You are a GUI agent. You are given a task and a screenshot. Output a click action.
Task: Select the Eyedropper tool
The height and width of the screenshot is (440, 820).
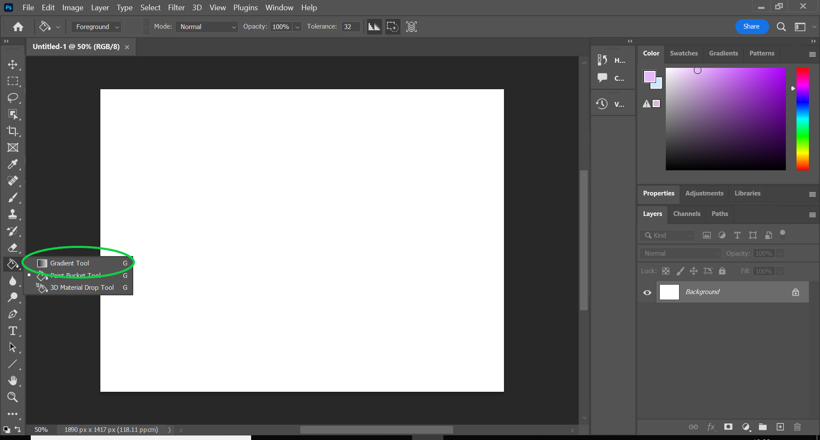13,164
